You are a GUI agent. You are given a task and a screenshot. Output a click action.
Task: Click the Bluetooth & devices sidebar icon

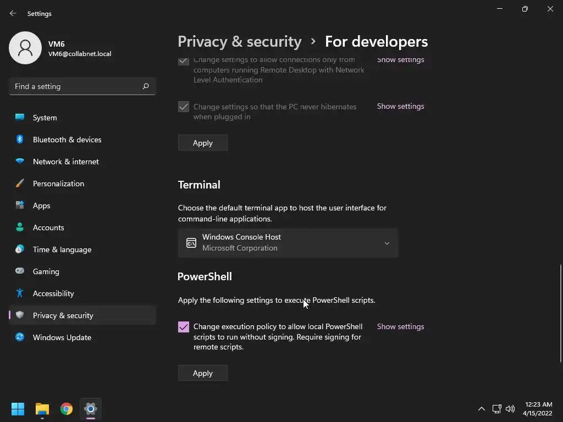point(20,140)
